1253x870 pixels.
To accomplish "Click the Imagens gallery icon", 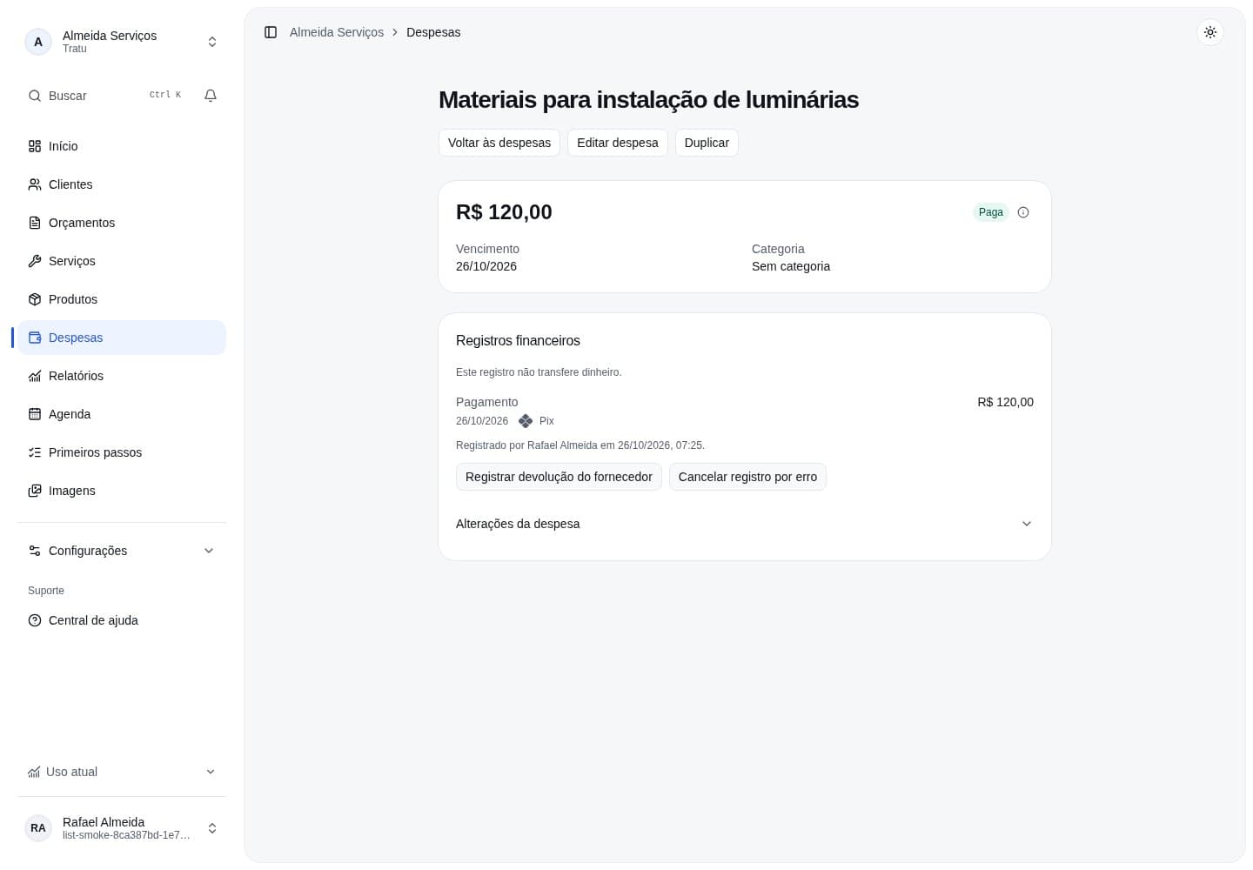I will [35, 491].
